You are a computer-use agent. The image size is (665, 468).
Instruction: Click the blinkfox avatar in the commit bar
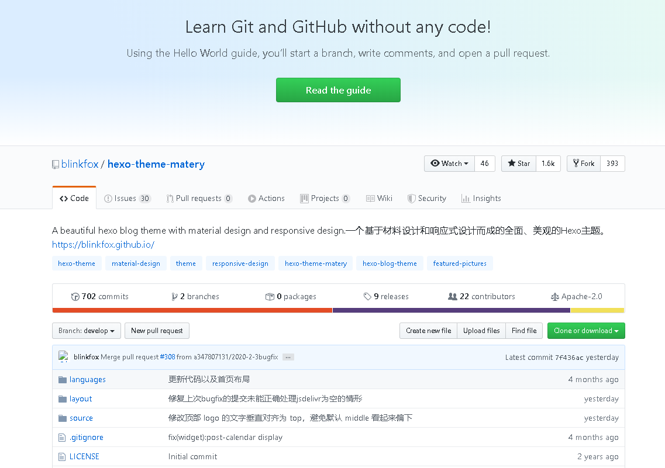[64, 356]
